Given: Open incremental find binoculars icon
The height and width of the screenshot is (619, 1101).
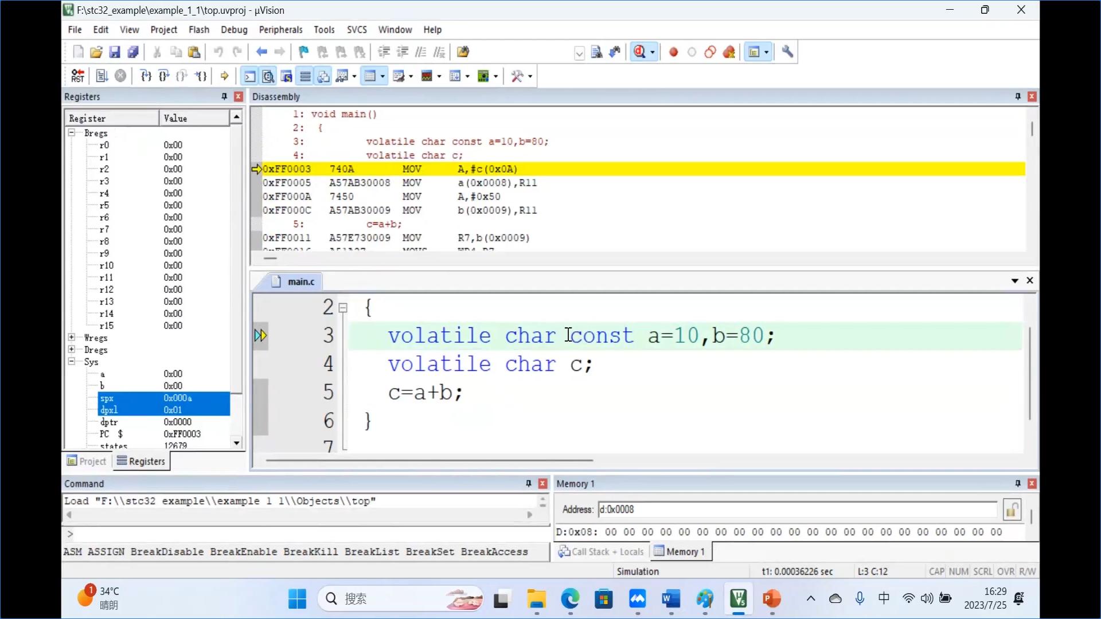Looking at the screenshot, I should click(615, 52).
